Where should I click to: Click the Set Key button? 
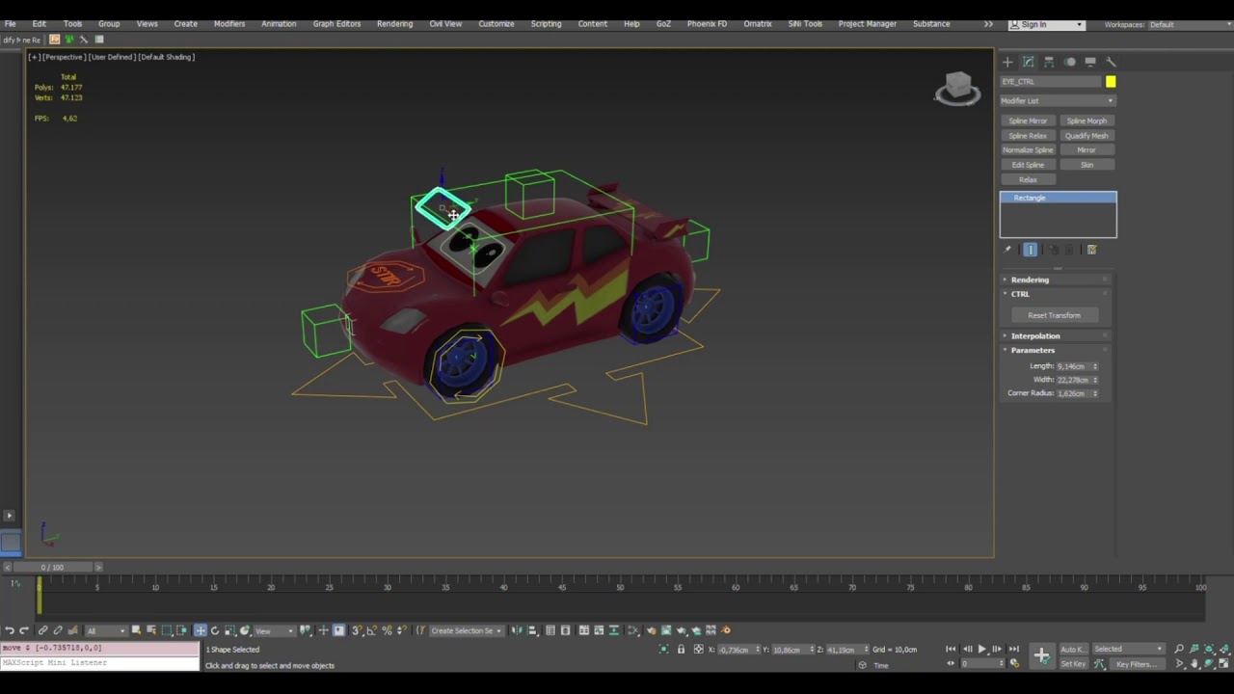pyautogui.click(x=1073, y=664)
